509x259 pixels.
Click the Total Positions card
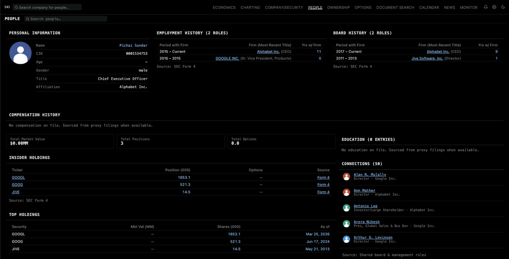click(x=171, y=141)
